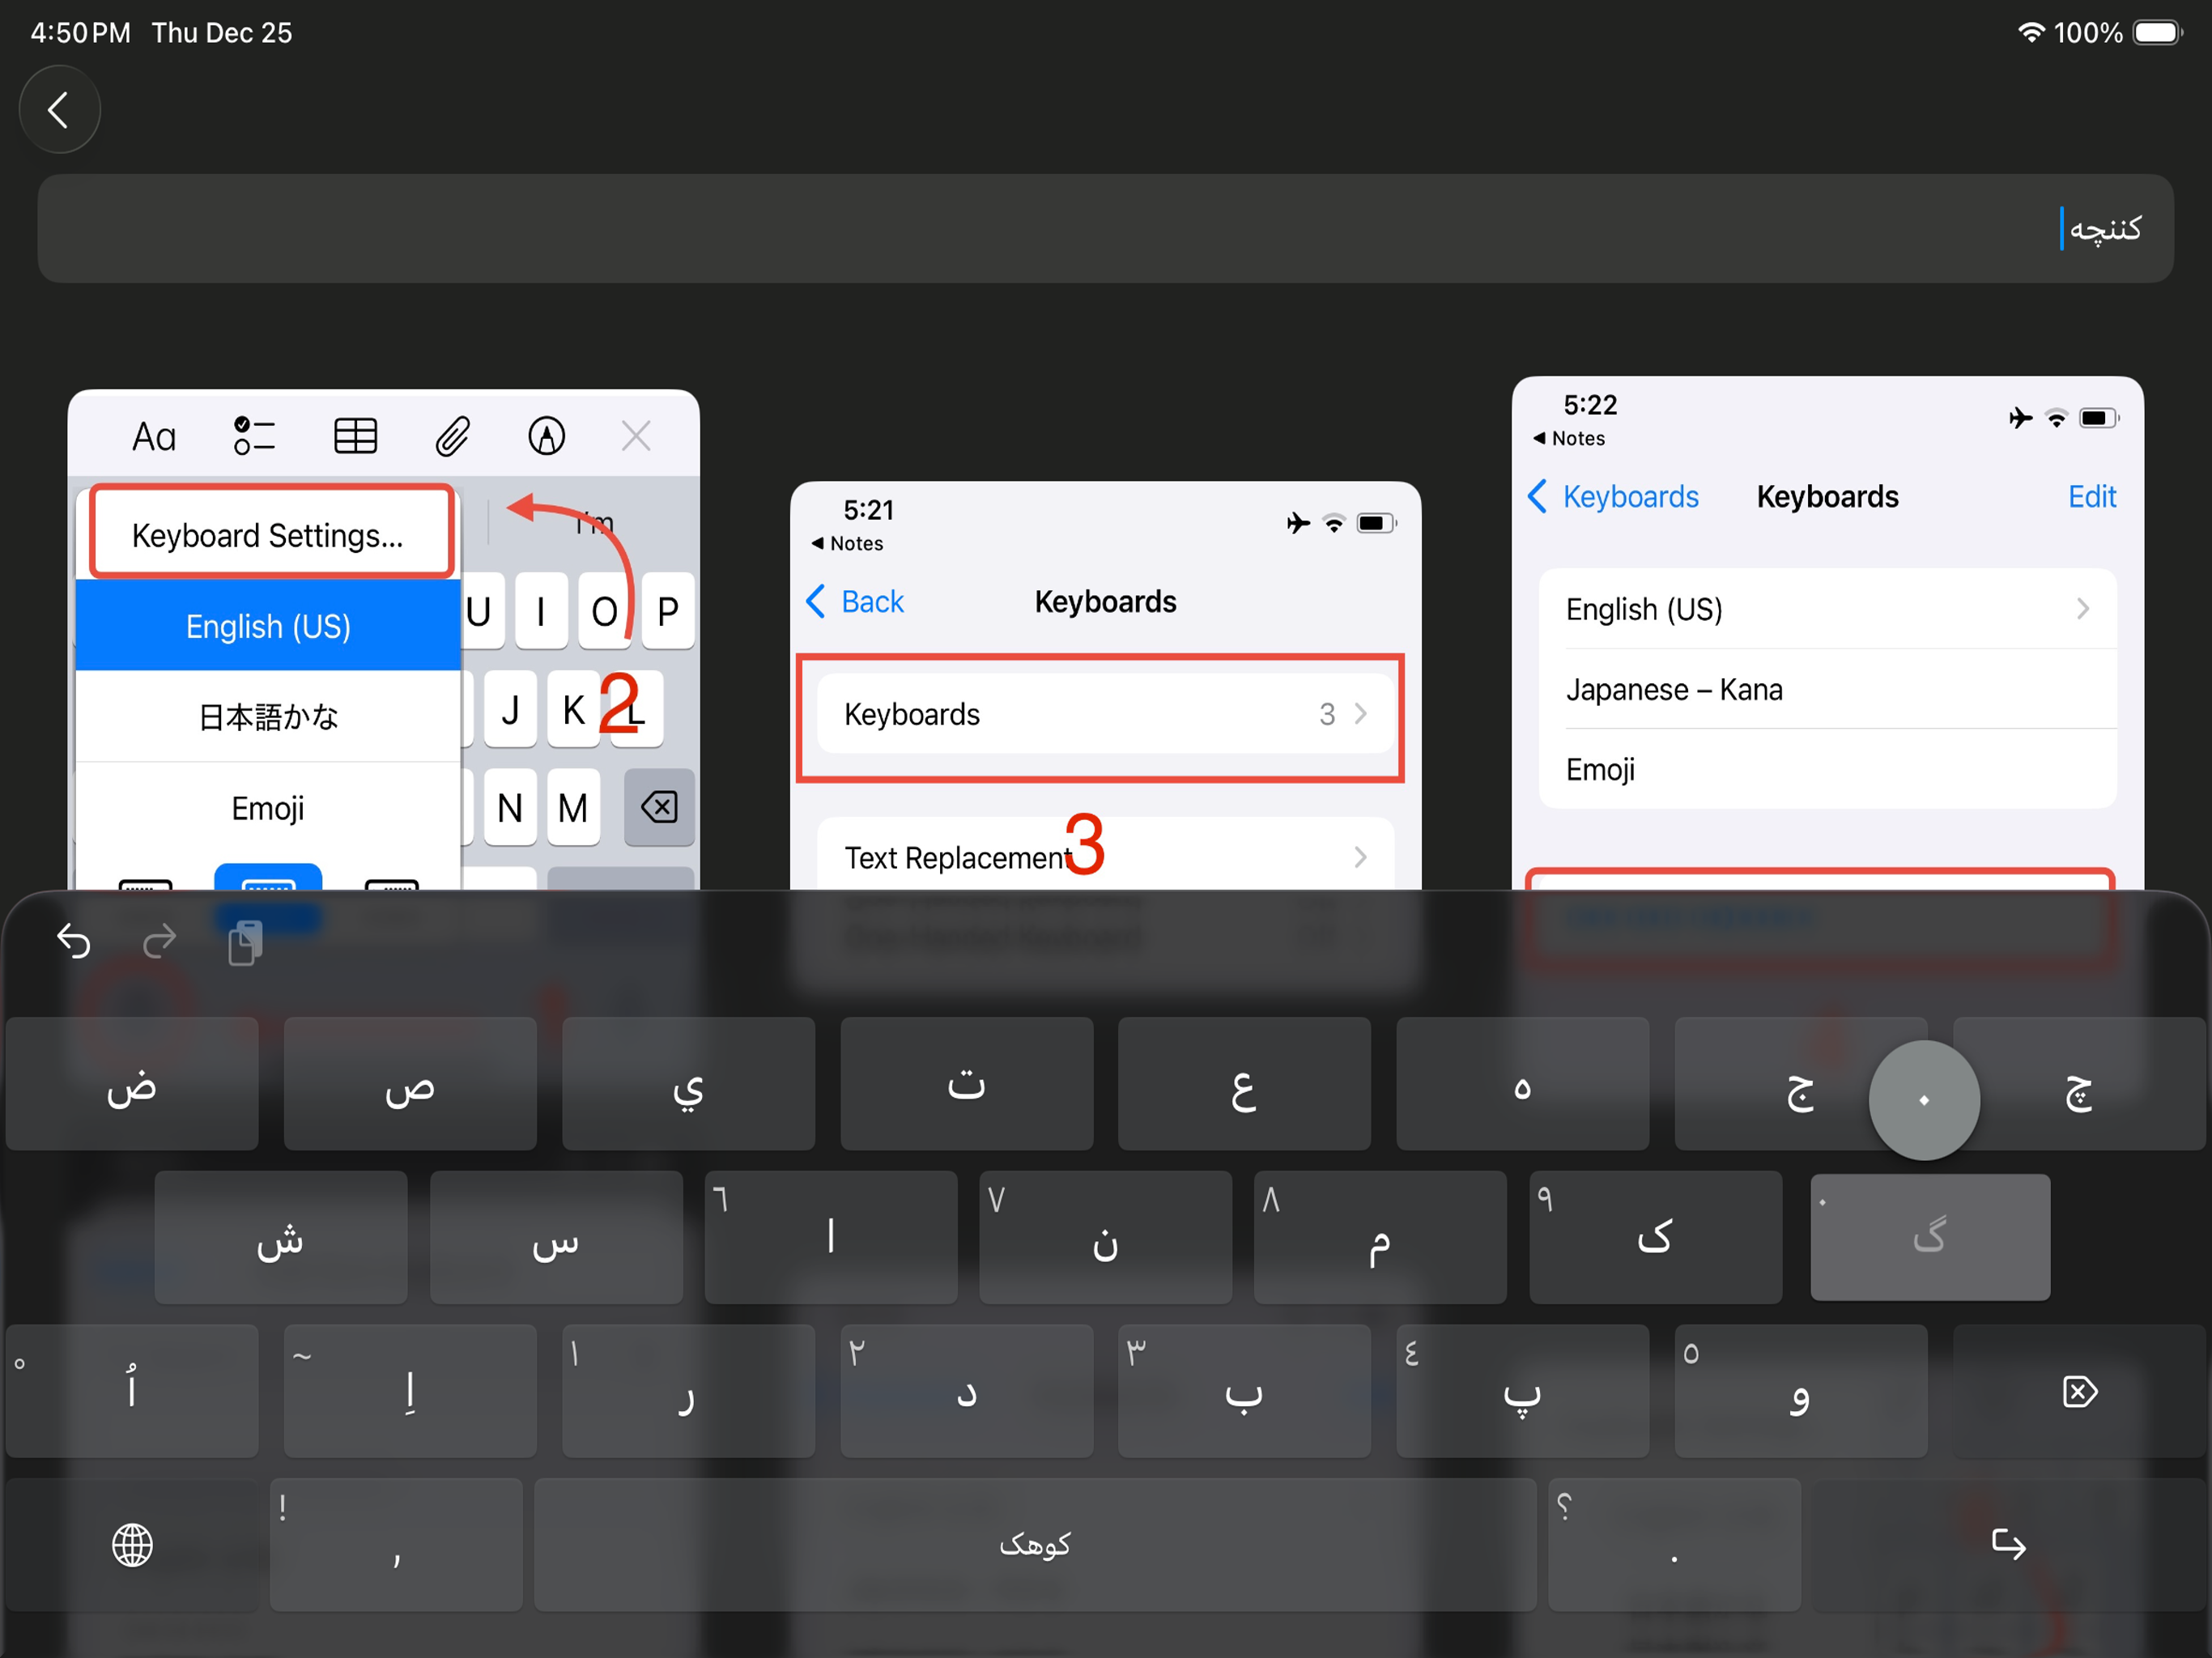The image size is (2212, 1658).
Task: Tap the د key
Action: point(966,1390)
